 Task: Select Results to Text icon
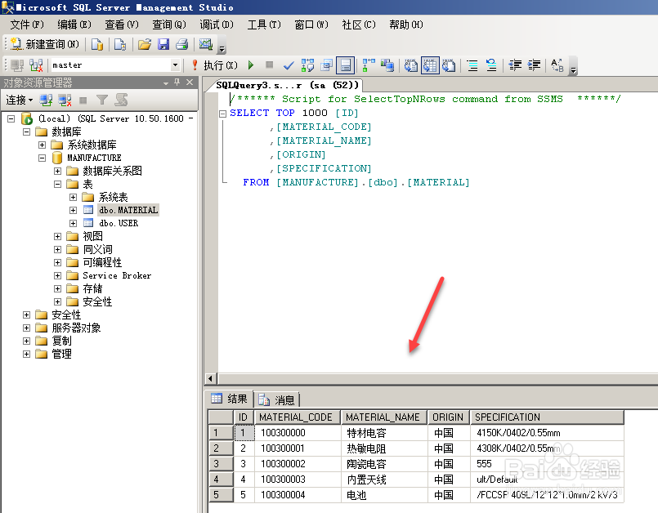point(411,65)
